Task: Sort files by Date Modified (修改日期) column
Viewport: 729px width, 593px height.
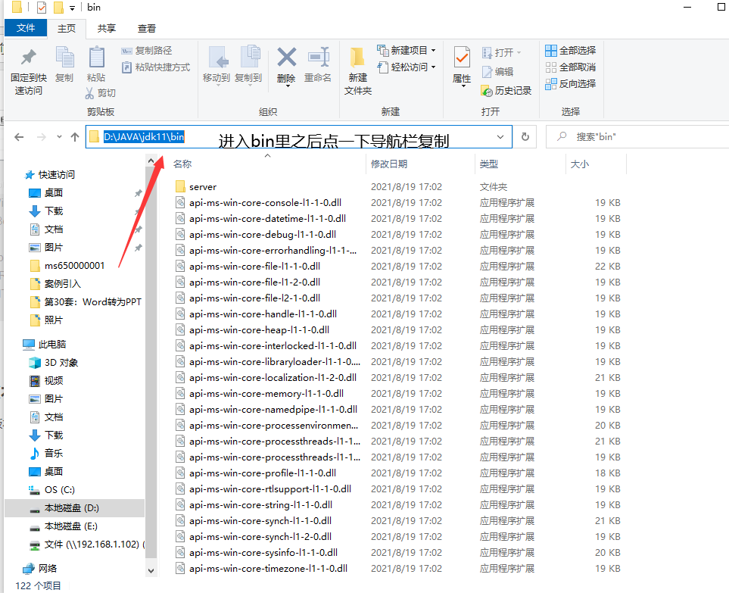Action: tap(389, 164)
